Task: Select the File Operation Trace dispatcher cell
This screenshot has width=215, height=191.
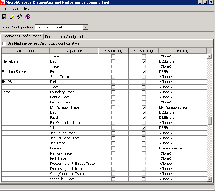Action: point(74,123)
